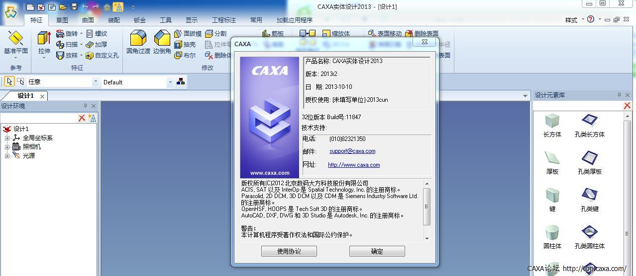636x276 pixels.
Task: Expand the 光源 tree node
Action: [7, 156]
